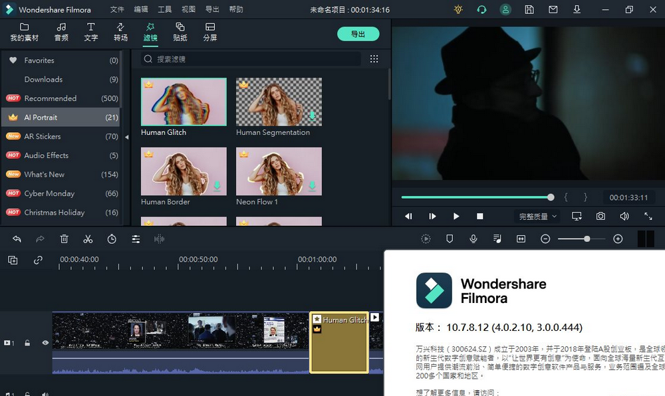Open the display device output dropdown

coord(577,216)
